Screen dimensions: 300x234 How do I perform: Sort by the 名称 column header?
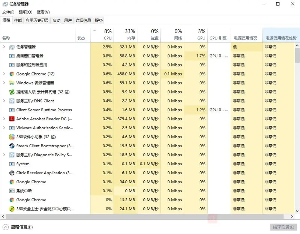[x=38, y=35]
